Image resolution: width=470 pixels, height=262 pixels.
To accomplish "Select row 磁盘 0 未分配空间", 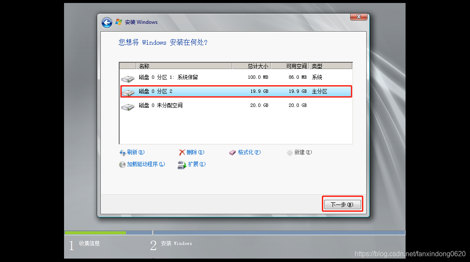I will click(236, 106).
